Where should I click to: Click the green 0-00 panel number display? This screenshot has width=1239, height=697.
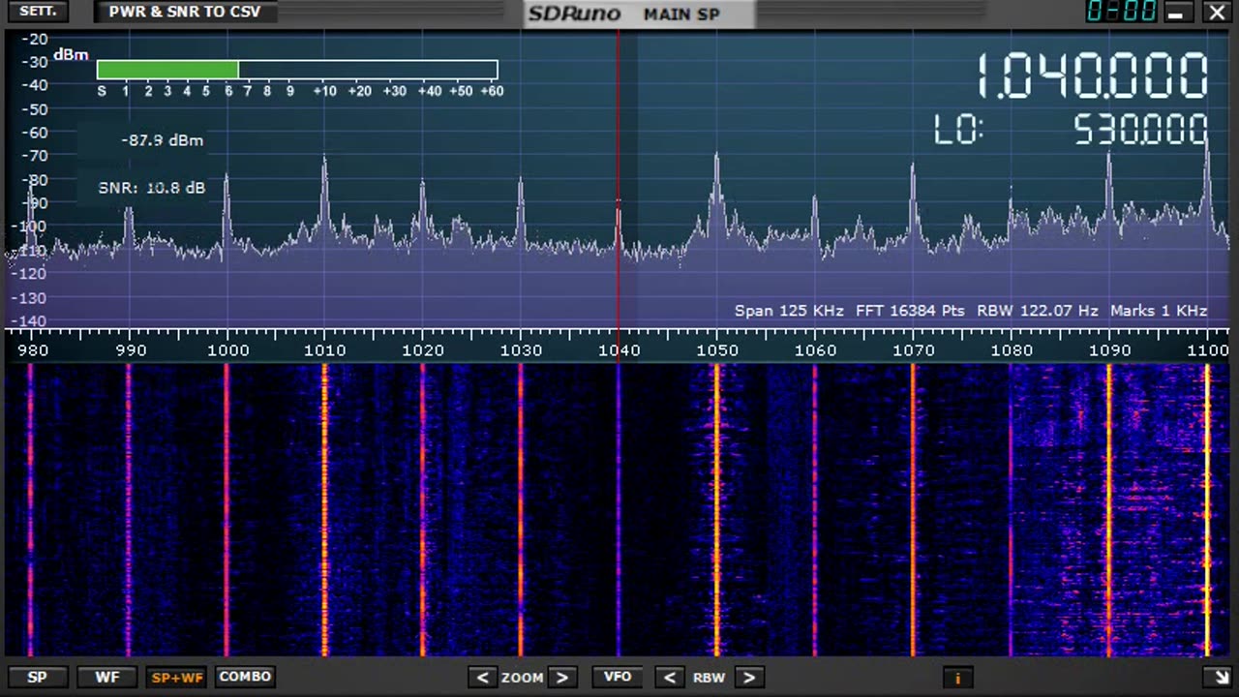coord(1121,12)
